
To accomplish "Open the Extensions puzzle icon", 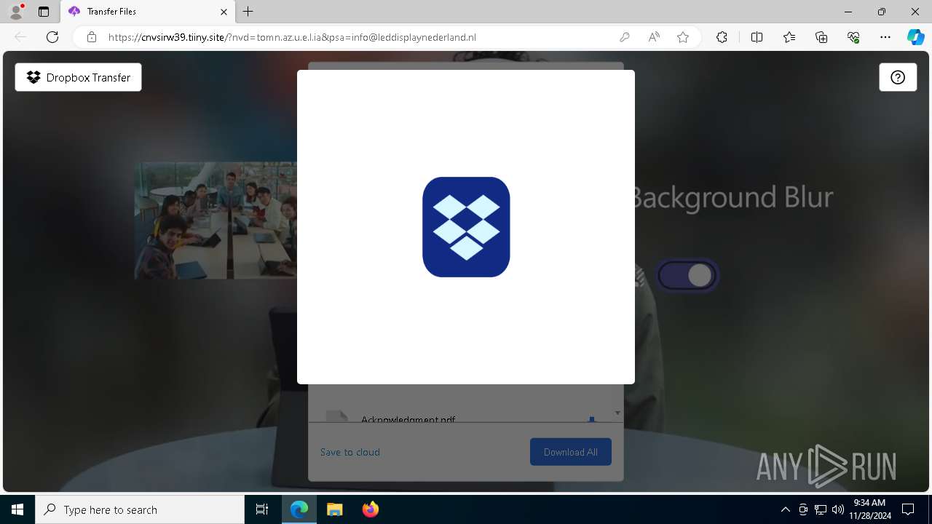I will pyautogui.click(x=722, y=37).
